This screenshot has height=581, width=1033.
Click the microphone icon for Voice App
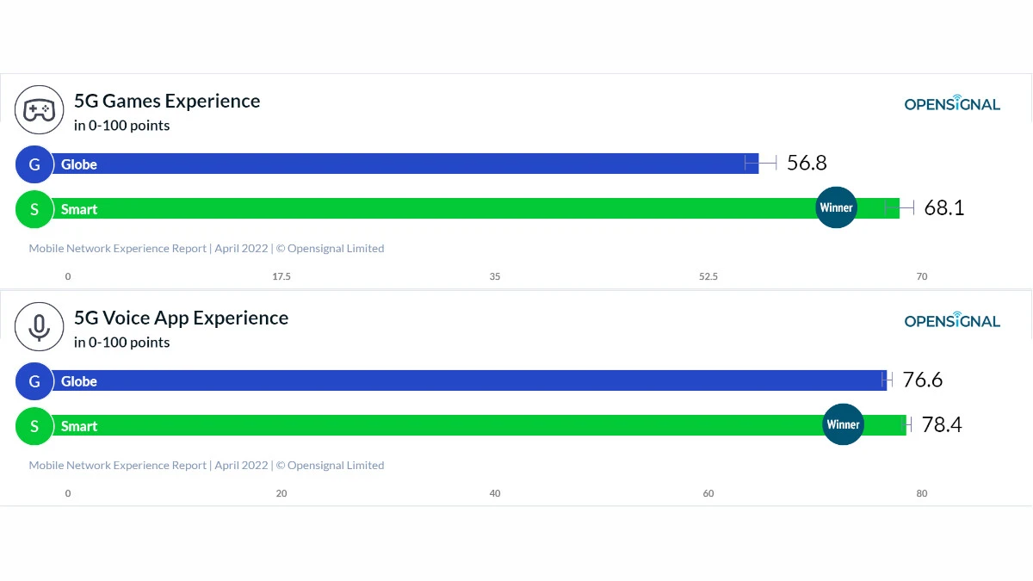(x=39, y=327)
